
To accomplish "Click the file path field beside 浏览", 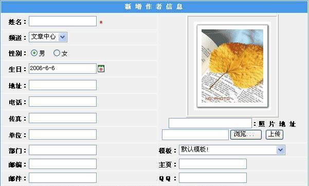I will coord(195,134).
